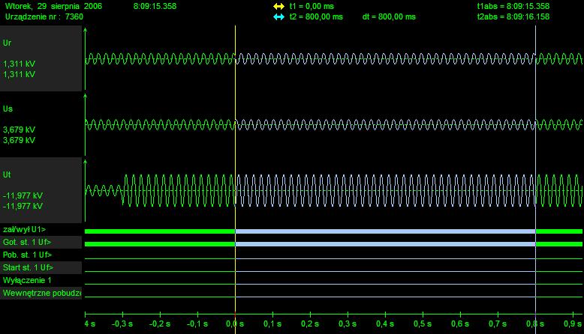Viewport: 584px width, 334px height.
Task: Click the -0,3 s time axis label
Action: [x=122, y=324]
